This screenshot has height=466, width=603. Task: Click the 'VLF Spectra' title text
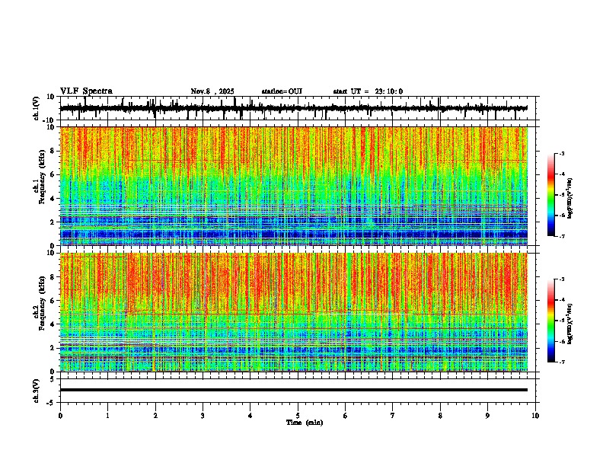point(86,91)
